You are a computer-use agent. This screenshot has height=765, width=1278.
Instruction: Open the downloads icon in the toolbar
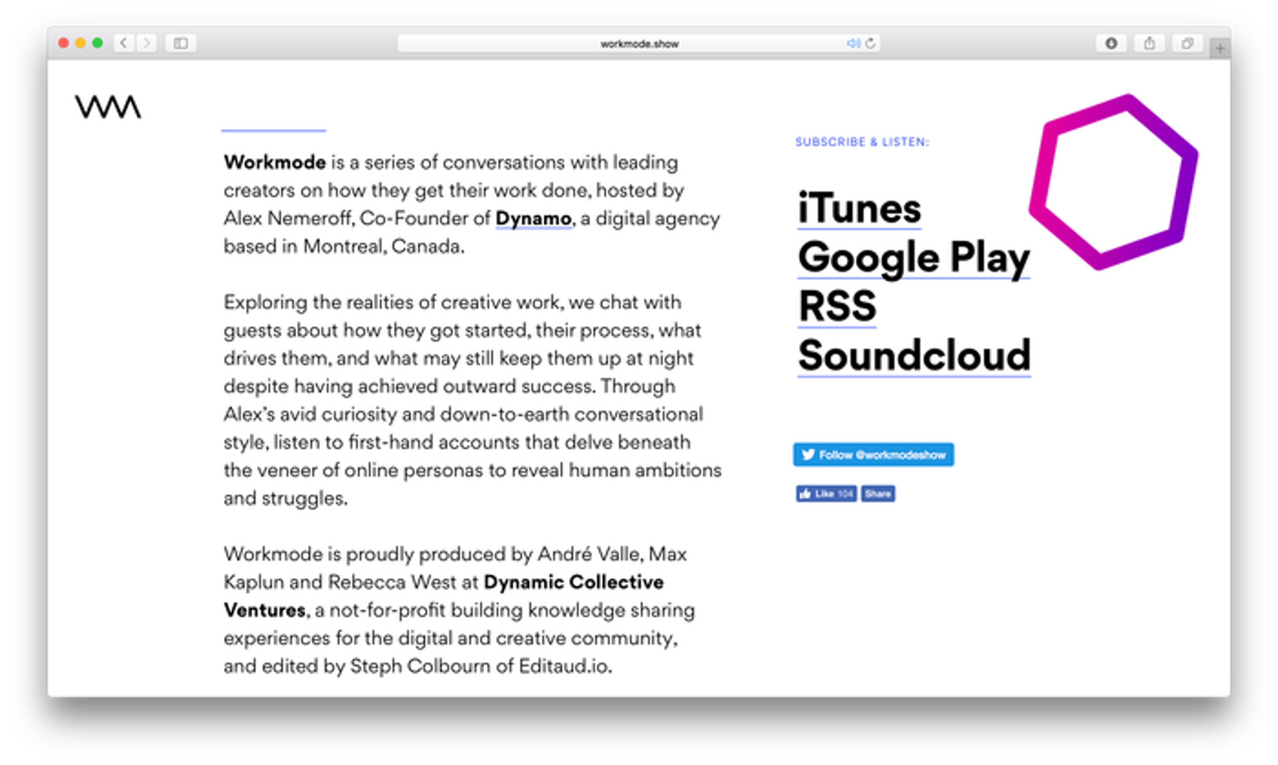(x=1111, y=43)
